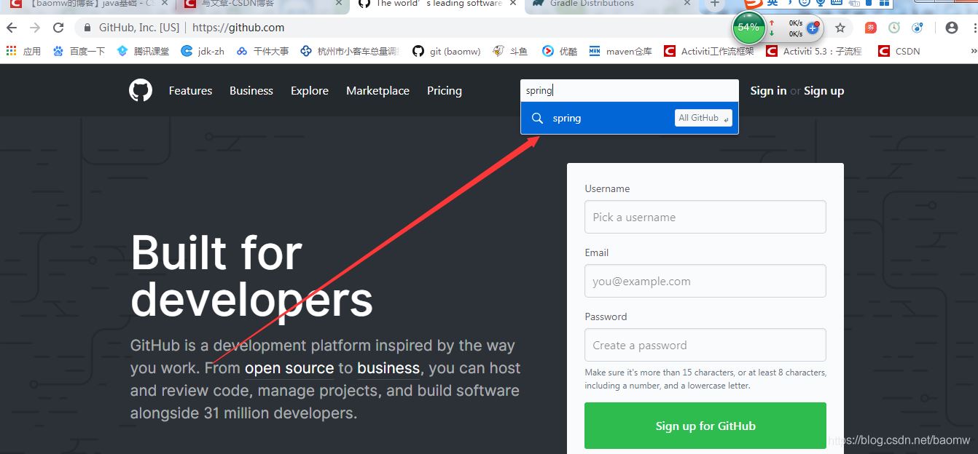Go back with browser back arrow
The width and height of the screenshot is (978, 454).
(x=12, y=28)
